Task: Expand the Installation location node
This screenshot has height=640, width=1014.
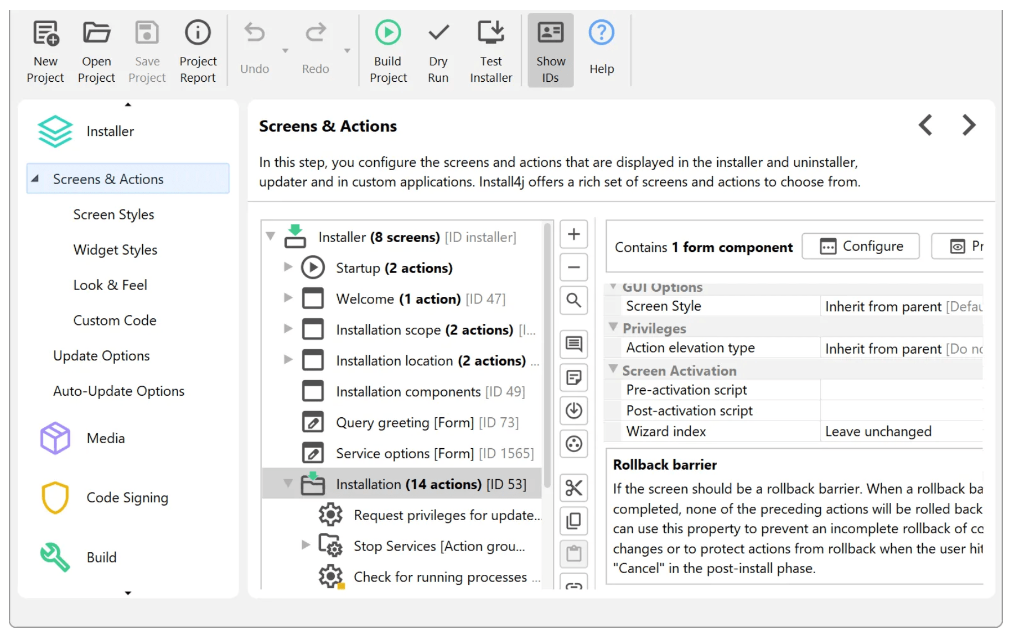Action: click(288, 360)
